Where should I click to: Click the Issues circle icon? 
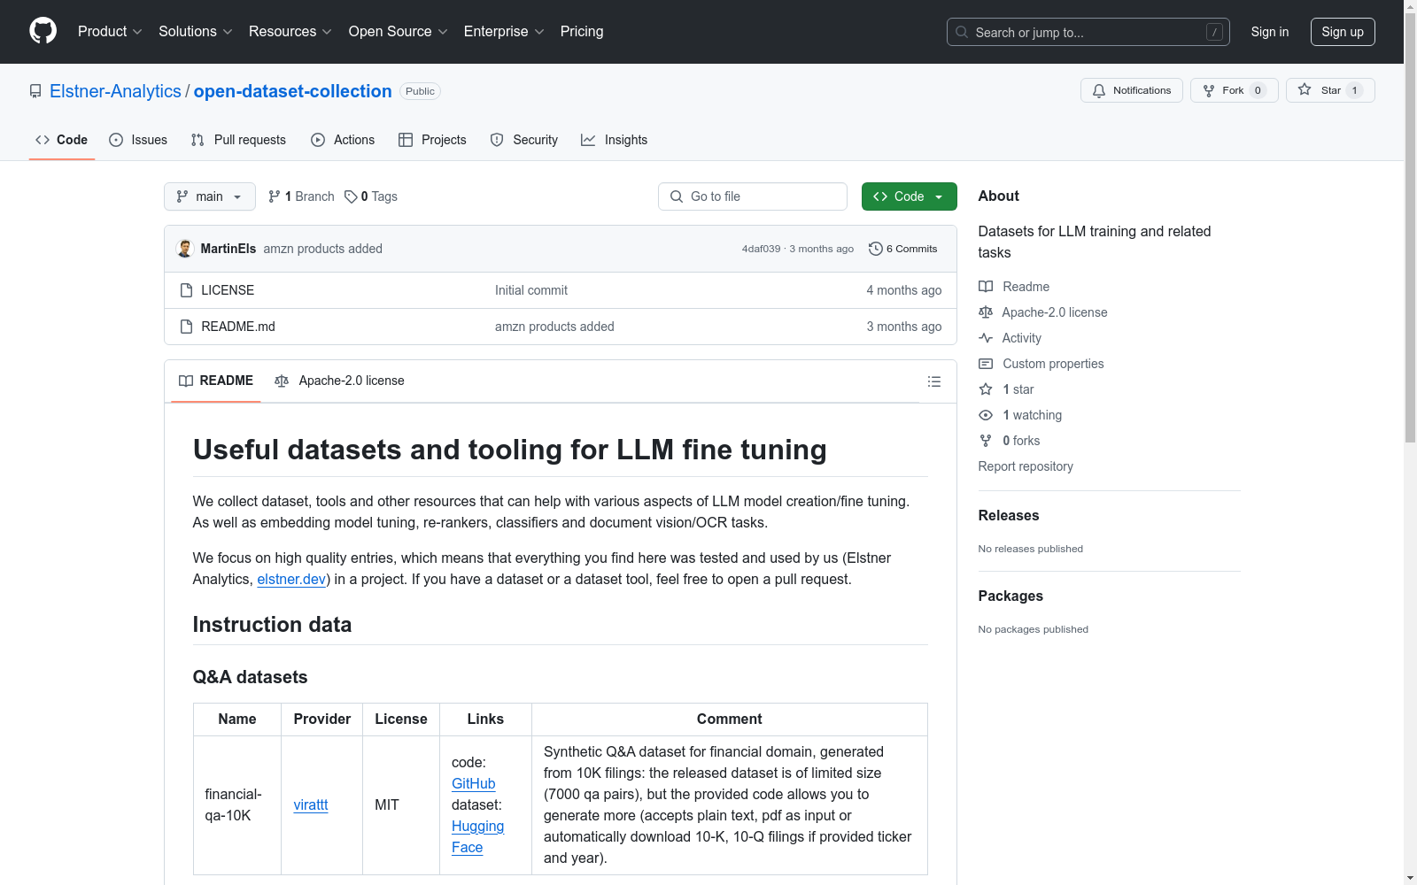tap(116, 140)
